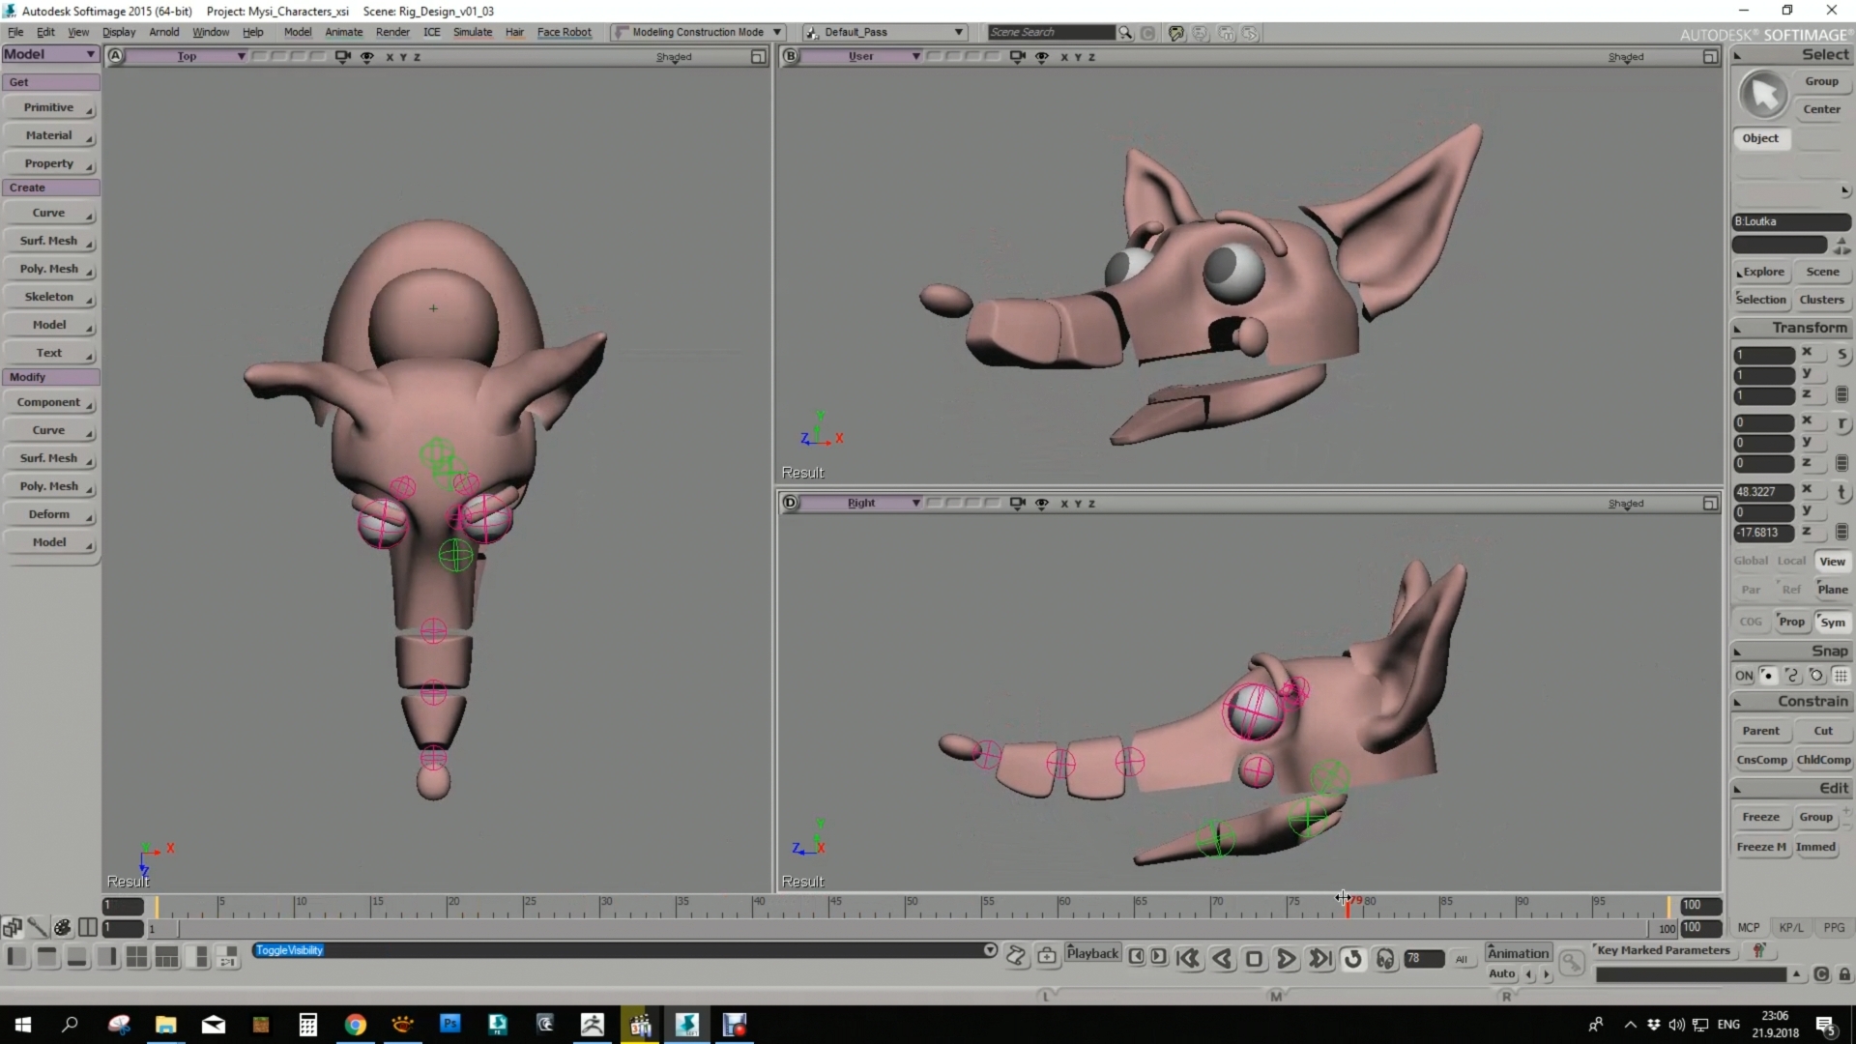The height and width of the screenshot is (1044, 1856).
Task: Click the camera icon in viewport B
Action: [x=1017, y=57]
